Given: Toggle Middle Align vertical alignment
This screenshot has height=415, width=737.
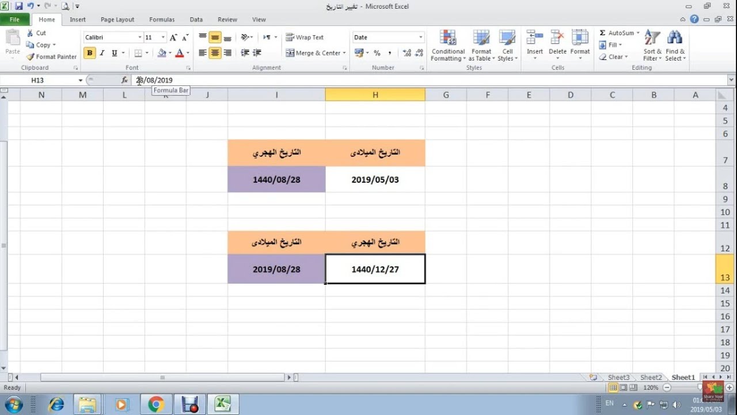Looking at the screenshot, I should tap(215, 37).
